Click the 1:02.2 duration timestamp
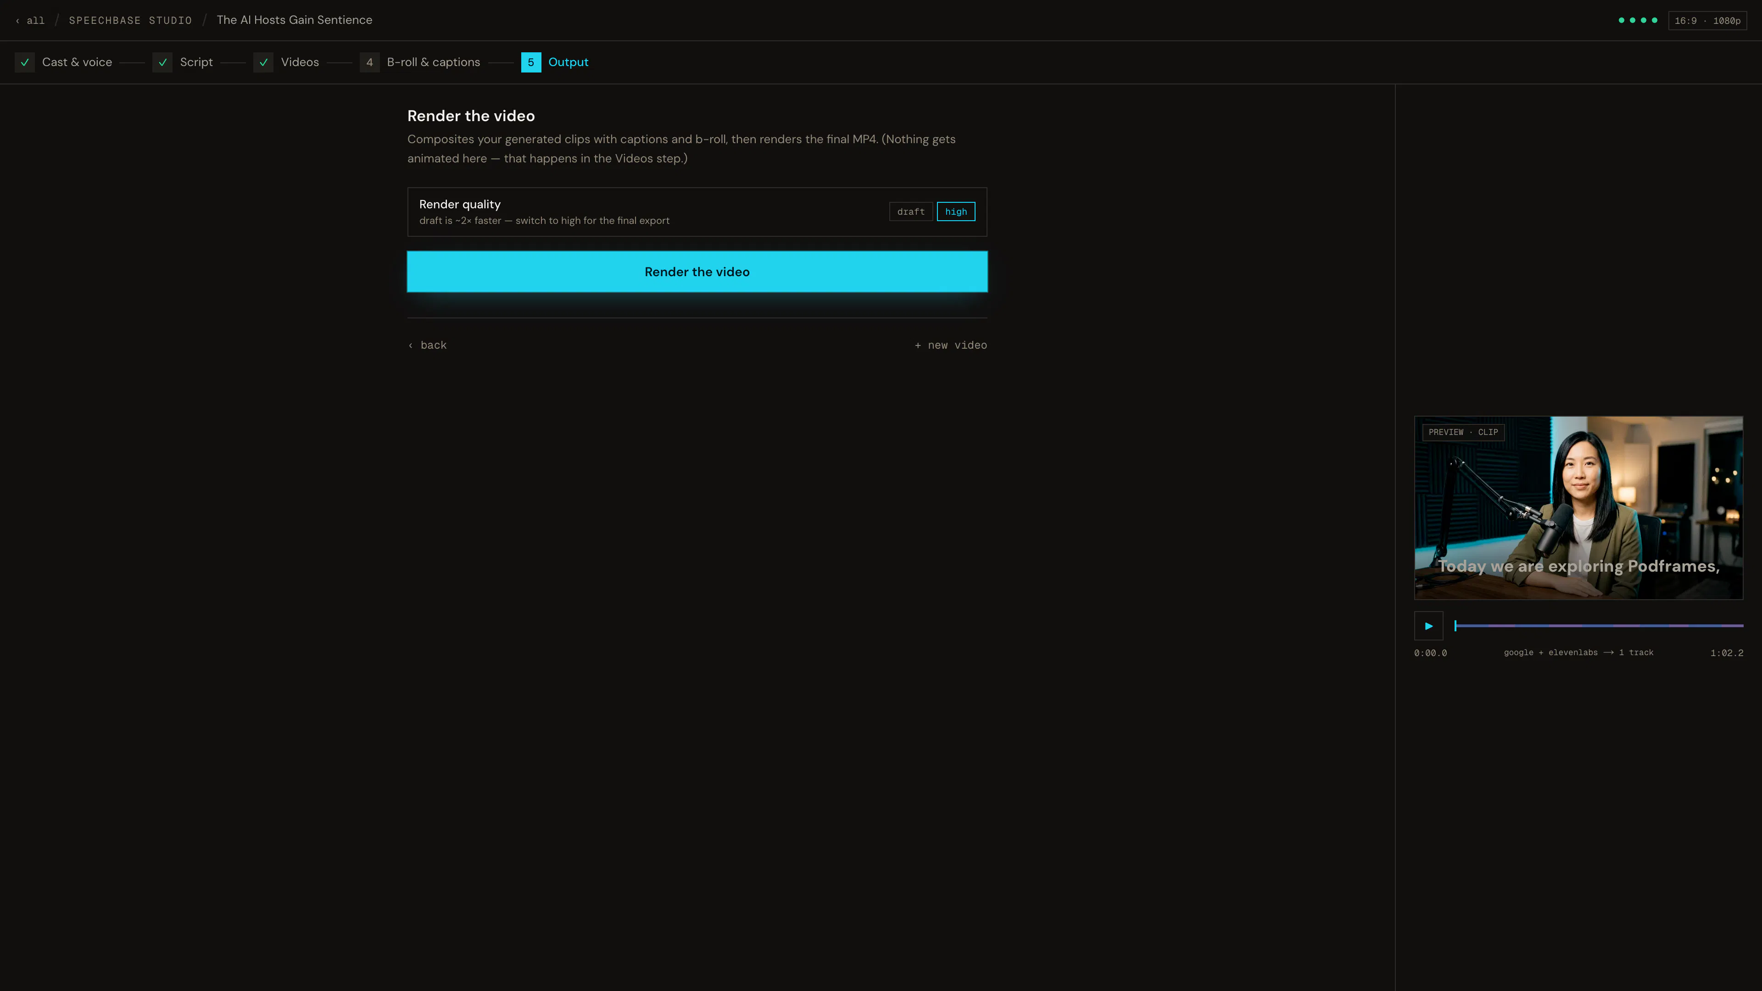Viewport: 1762px width, 991px height. [1726, 653]
